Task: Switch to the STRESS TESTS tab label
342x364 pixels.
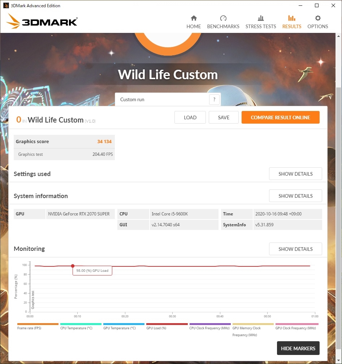Action: coord(261,26)
